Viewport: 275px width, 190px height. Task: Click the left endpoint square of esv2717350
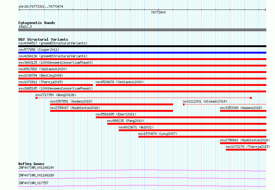coord(36,98)
